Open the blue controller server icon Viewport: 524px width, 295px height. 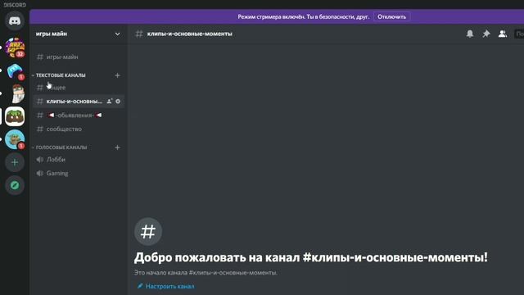[x=15, y=71]
